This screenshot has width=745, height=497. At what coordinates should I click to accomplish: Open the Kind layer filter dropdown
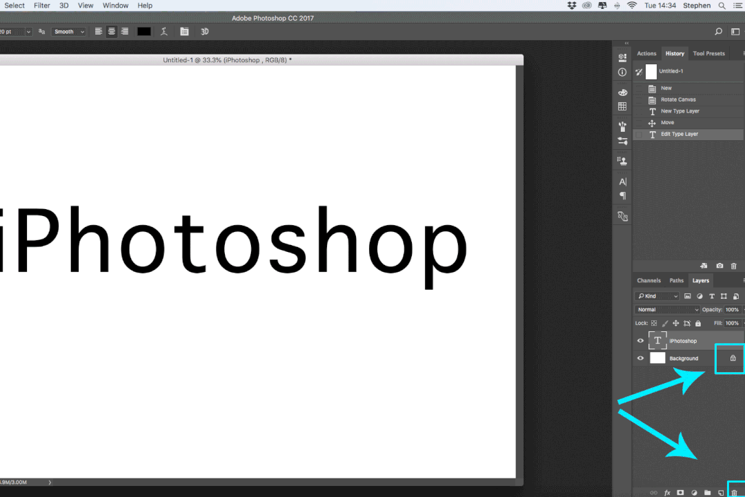click(657, 296)
